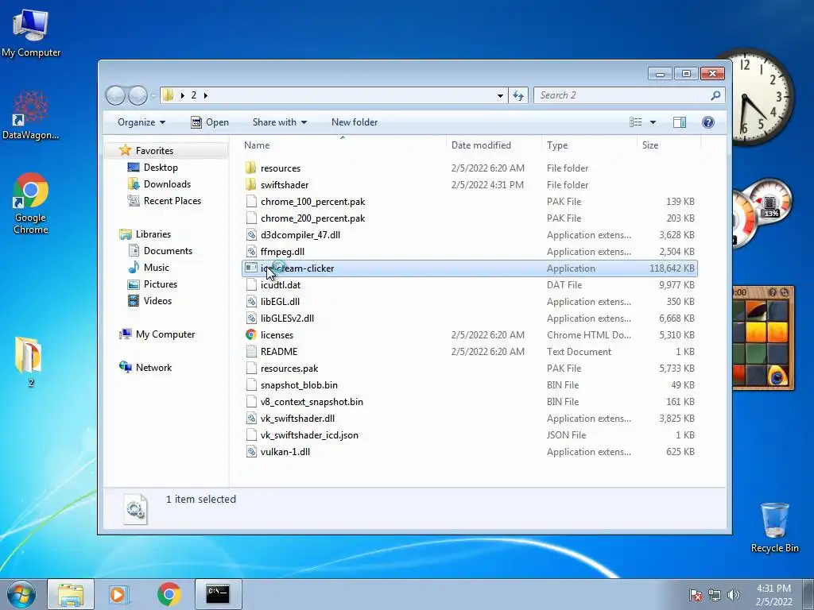Expand the breadcrumb arrow before folder 2

(182, 95)
